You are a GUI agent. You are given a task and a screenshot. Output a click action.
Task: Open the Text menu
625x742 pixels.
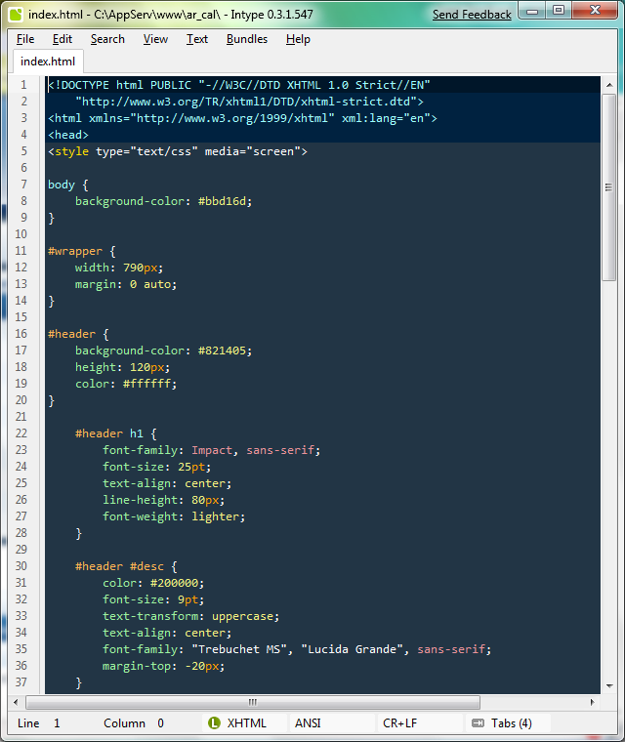pyautogui.click(x=197, y=39)
